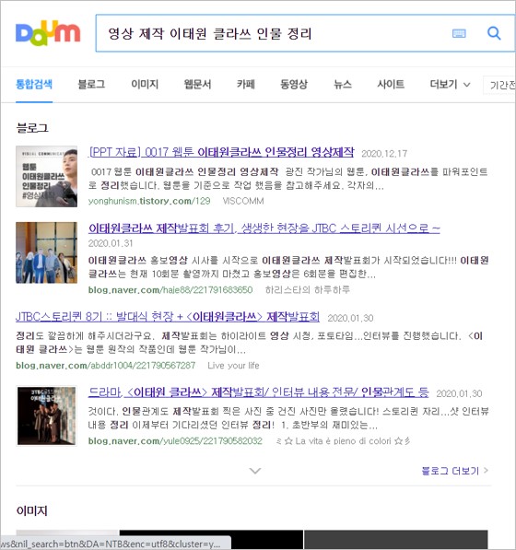Select the 통합검색 tab
Screen dimensions: 516x550
click(x=34, y=84)
